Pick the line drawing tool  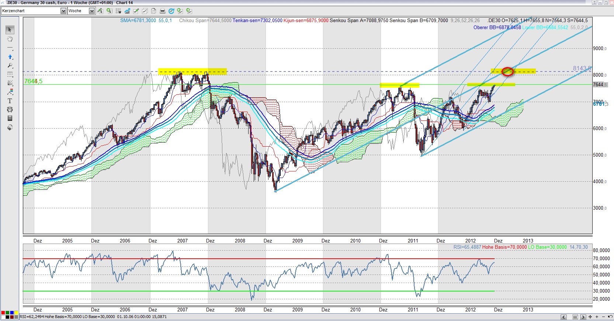[x=10, y=48]
